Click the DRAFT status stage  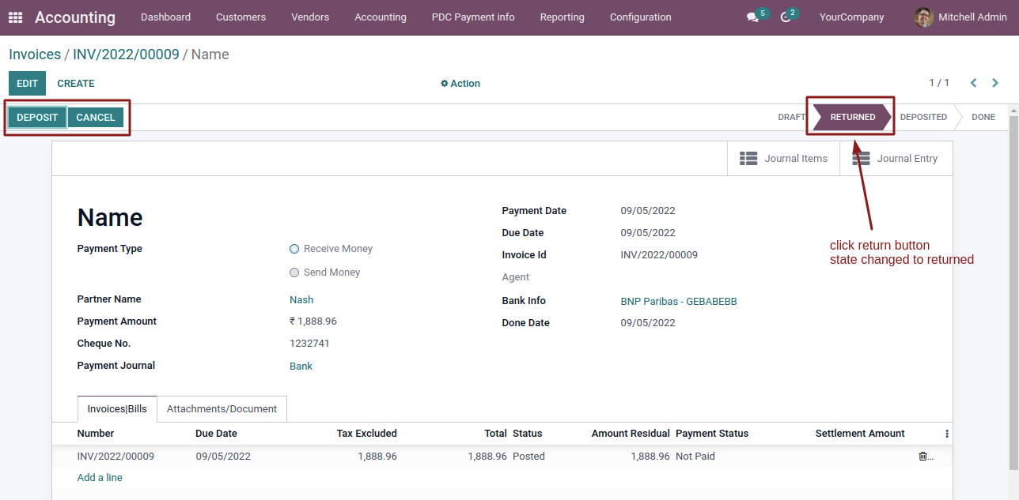(x=791, y=118)
